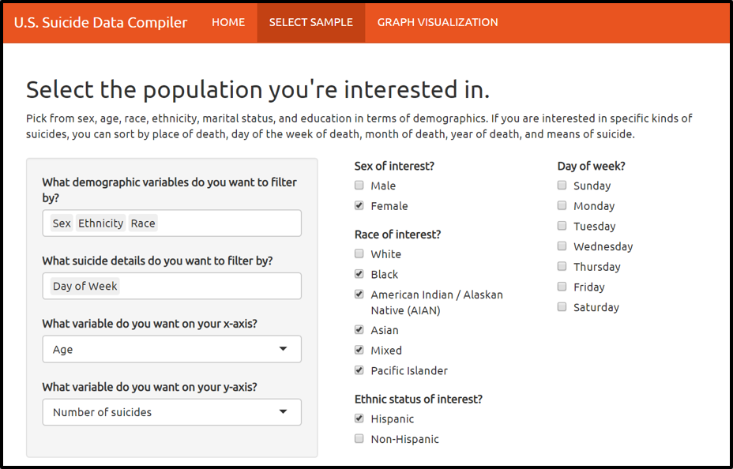Expand the y-axis variable dropdown
This screenshot has height=469, width=733.
171,412
